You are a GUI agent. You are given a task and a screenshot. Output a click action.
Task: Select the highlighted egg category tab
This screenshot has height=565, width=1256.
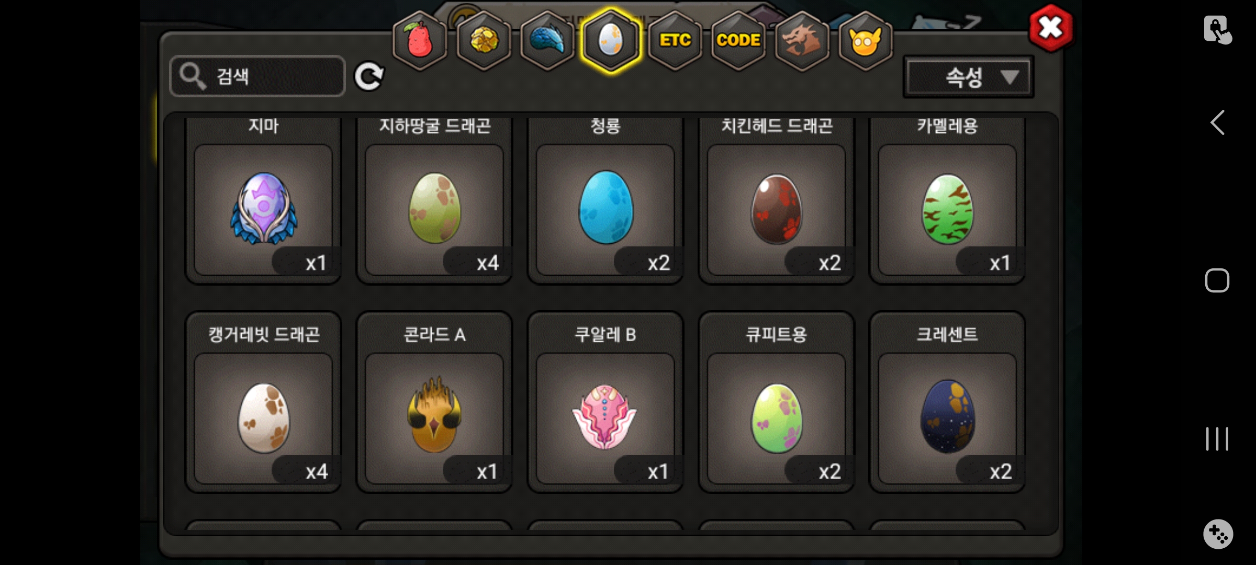[611, 40]
